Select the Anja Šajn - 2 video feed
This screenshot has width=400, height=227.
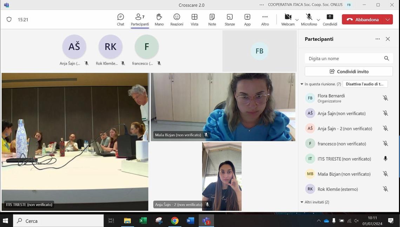pyautogui.click(x=222, y=176)
